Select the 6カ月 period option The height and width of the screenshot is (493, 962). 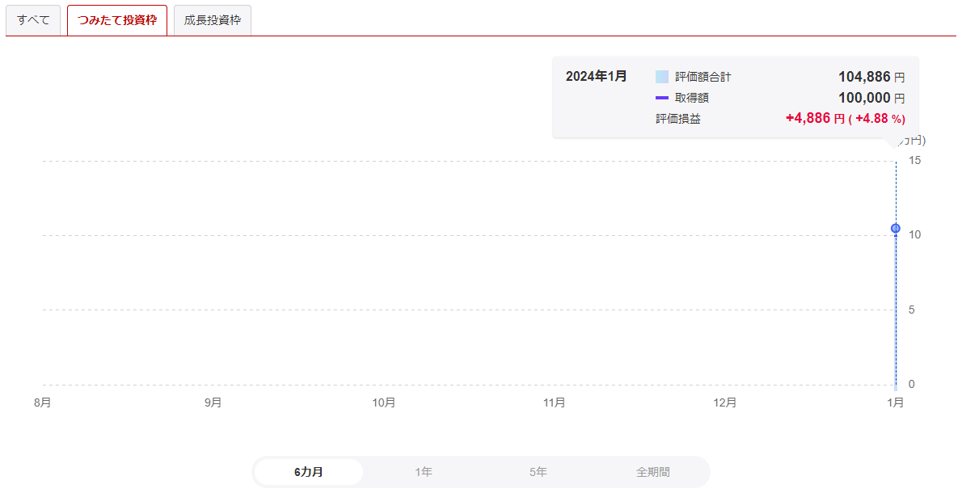(x=309, y=472)
